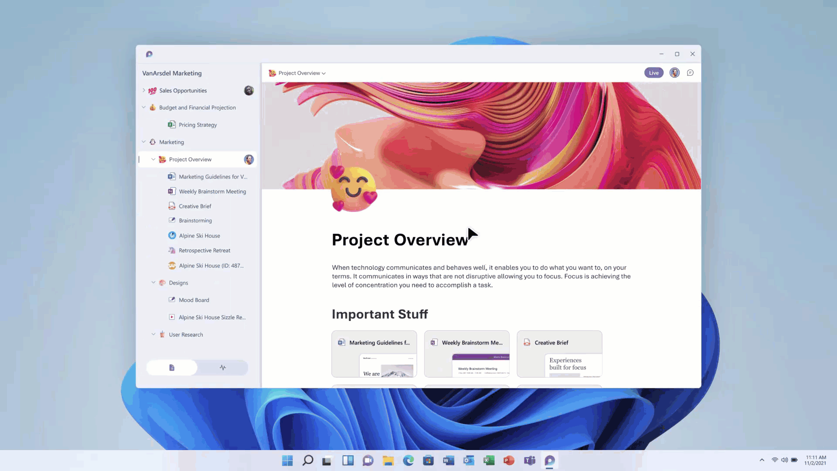Click the user profile avatar icon
The height and width of the screenshot is (471, 837).
click(674, 72)
